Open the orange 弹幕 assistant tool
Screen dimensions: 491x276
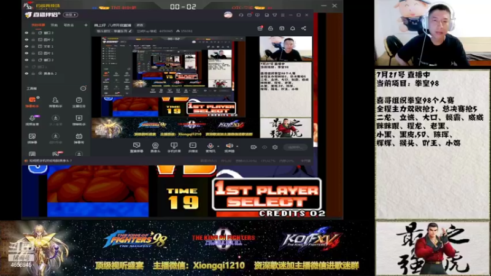coord(33,102)
